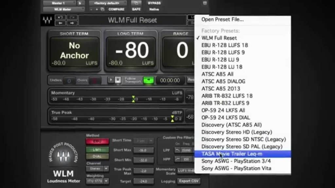
Task: Select WLM Full Reset preset
Action: tap(243, 38)
